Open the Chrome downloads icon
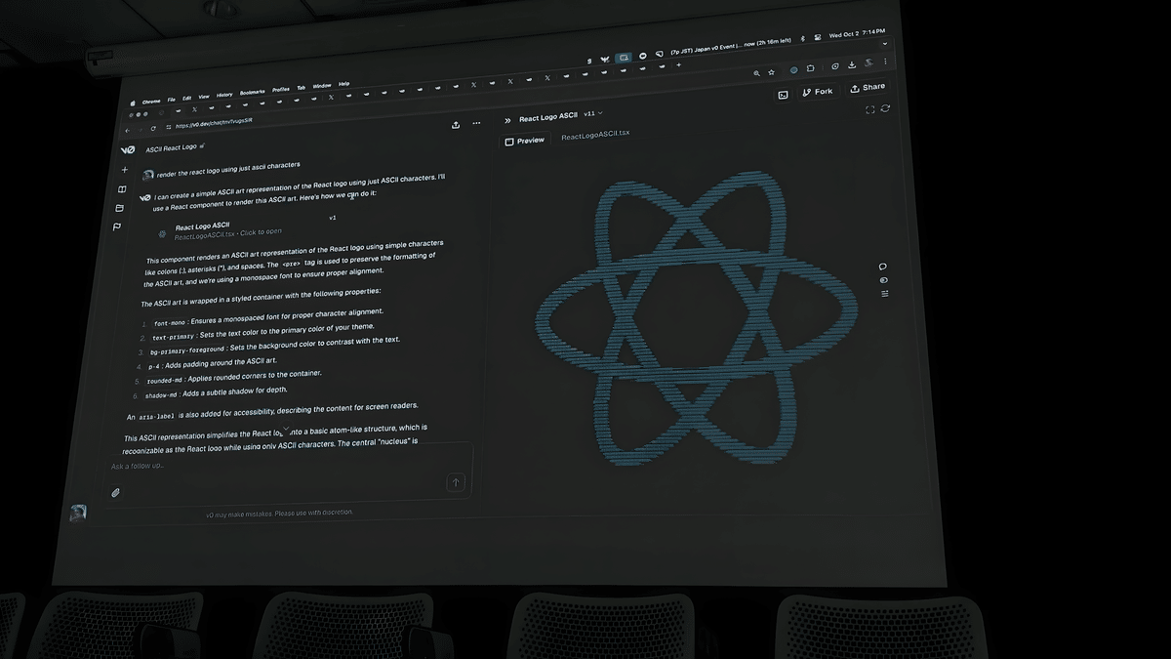Screen dimensions: 1171x659 pos(852,65)
